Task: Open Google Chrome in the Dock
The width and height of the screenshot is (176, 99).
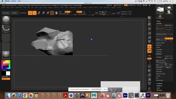Action: click(25, 95)
